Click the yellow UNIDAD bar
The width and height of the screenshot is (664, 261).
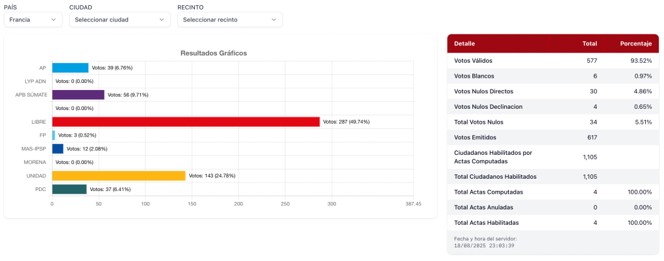click(118, 176)
